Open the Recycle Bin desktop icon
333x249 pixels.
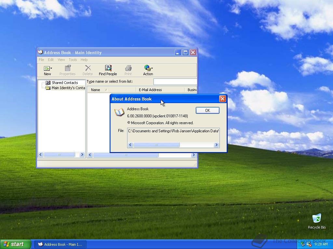pyautogui.click(x=317, y=221)
